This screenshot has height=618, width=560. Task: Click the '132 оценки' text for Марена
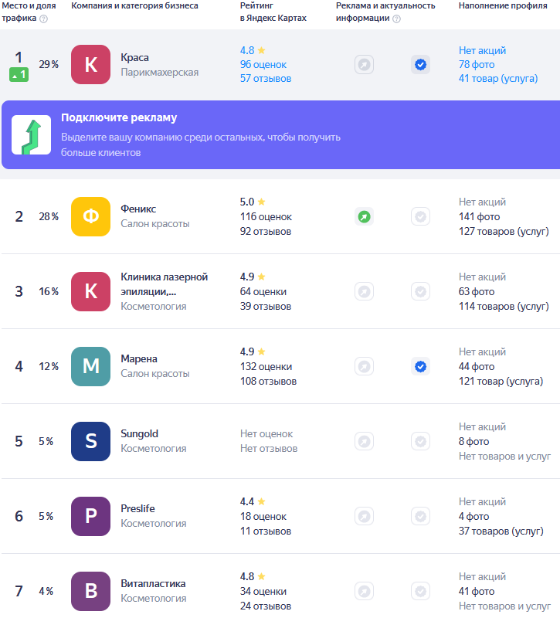tap(266, 366)
